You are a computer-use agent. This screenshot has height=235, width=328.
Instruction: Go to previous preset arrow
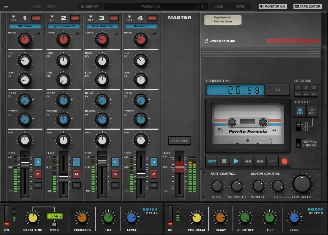(x=199, y=7)
